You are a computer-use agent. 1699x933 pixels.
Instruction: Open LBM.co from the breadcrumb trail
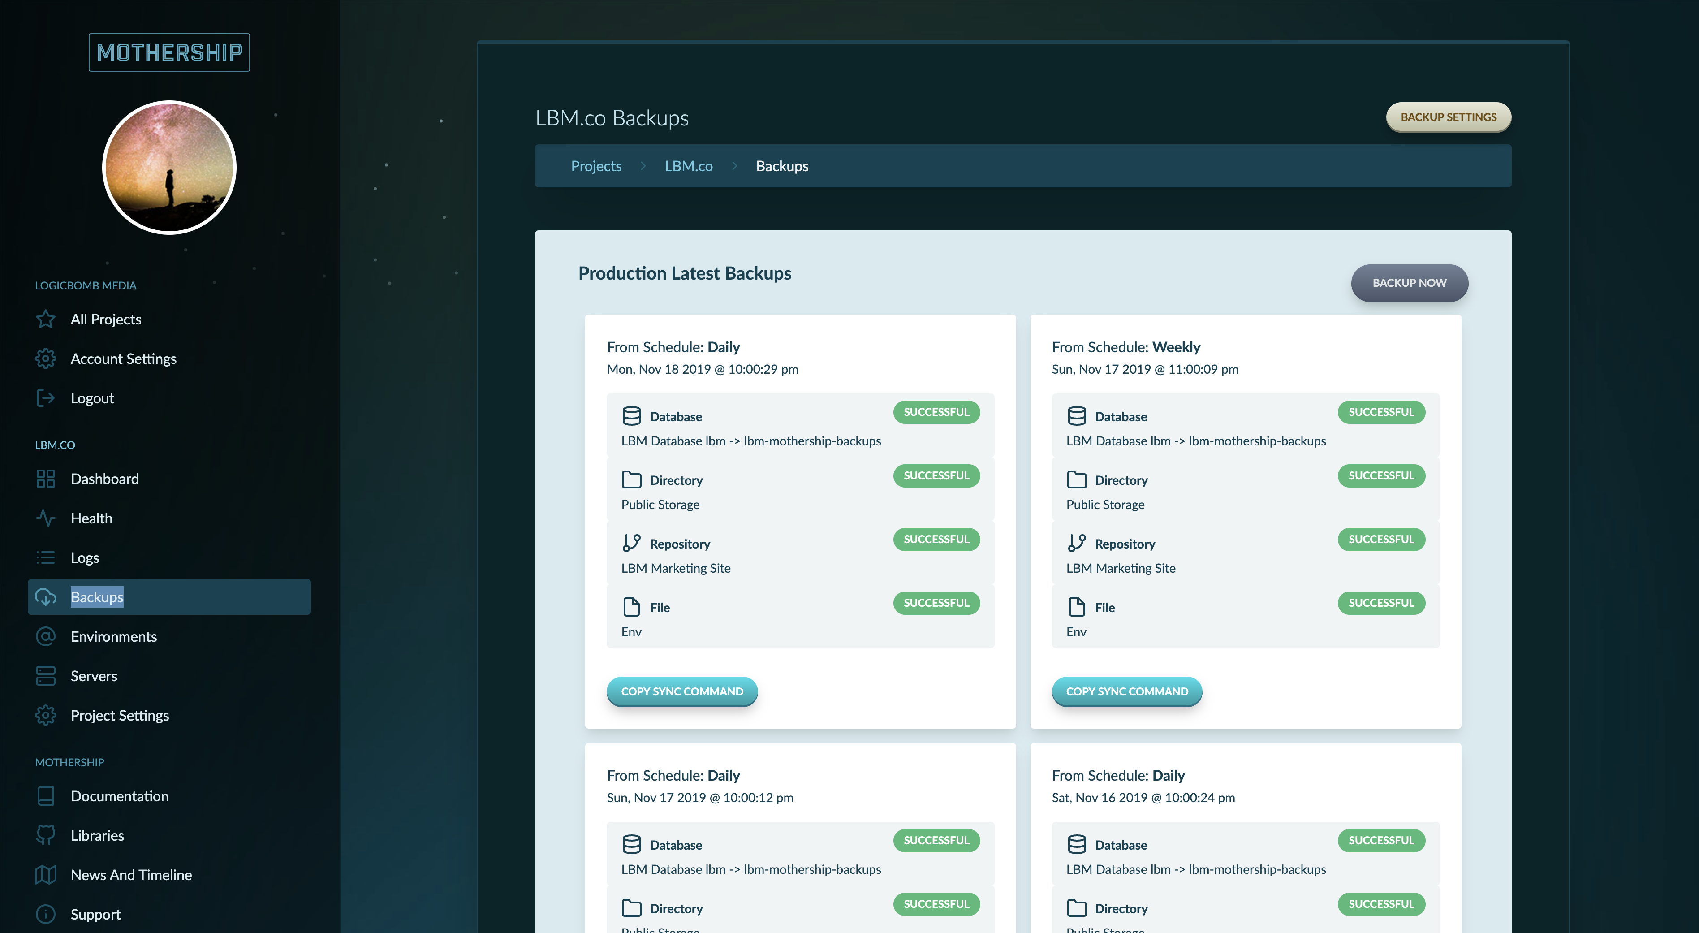[x=689, y=166]
